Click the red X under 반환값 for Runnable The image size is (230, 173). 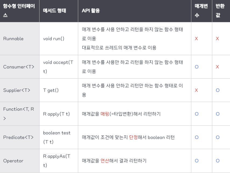pyautogui.click(x=217, y=39)
